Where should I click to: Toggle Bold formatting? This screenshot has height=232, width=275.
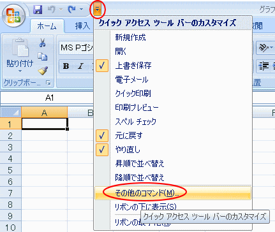(x=66, y=66)
